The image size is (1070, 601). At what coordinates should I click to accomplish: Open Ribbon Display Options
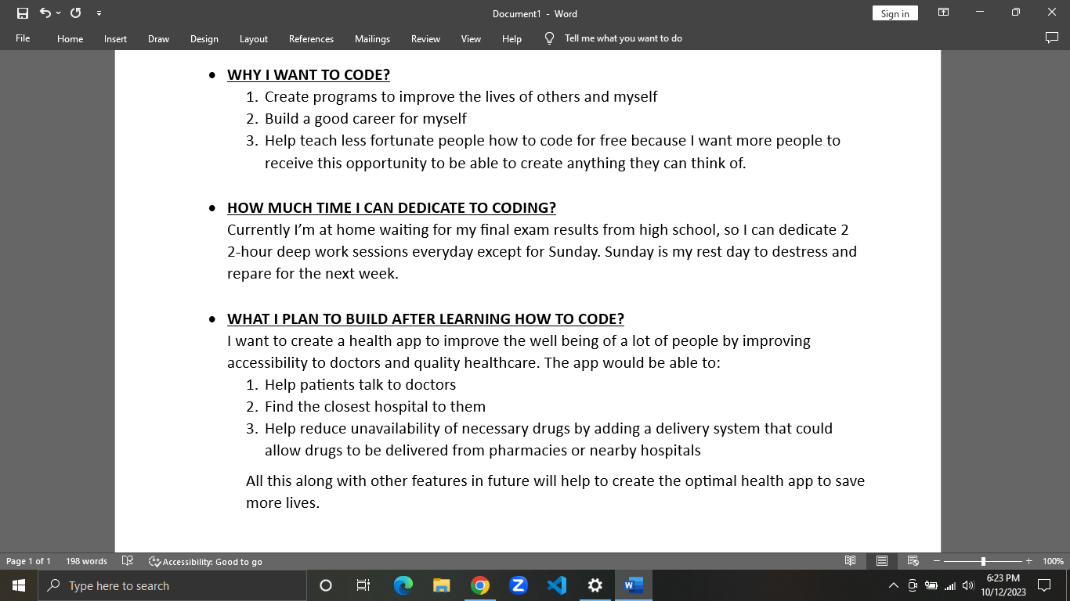[x=944, y=13]
